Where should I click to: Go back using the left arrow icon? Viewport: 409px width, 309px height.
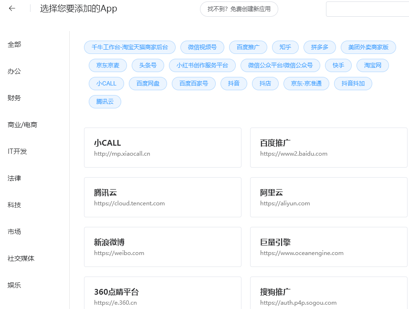pyautogui.click(x=12, y=8)
